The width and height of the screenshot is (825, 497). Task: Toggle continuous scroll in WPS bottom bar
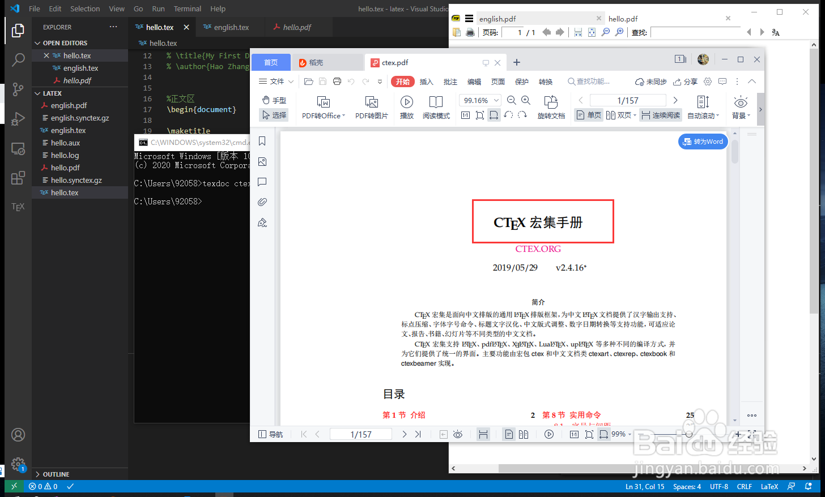click(x=483, y=434)
